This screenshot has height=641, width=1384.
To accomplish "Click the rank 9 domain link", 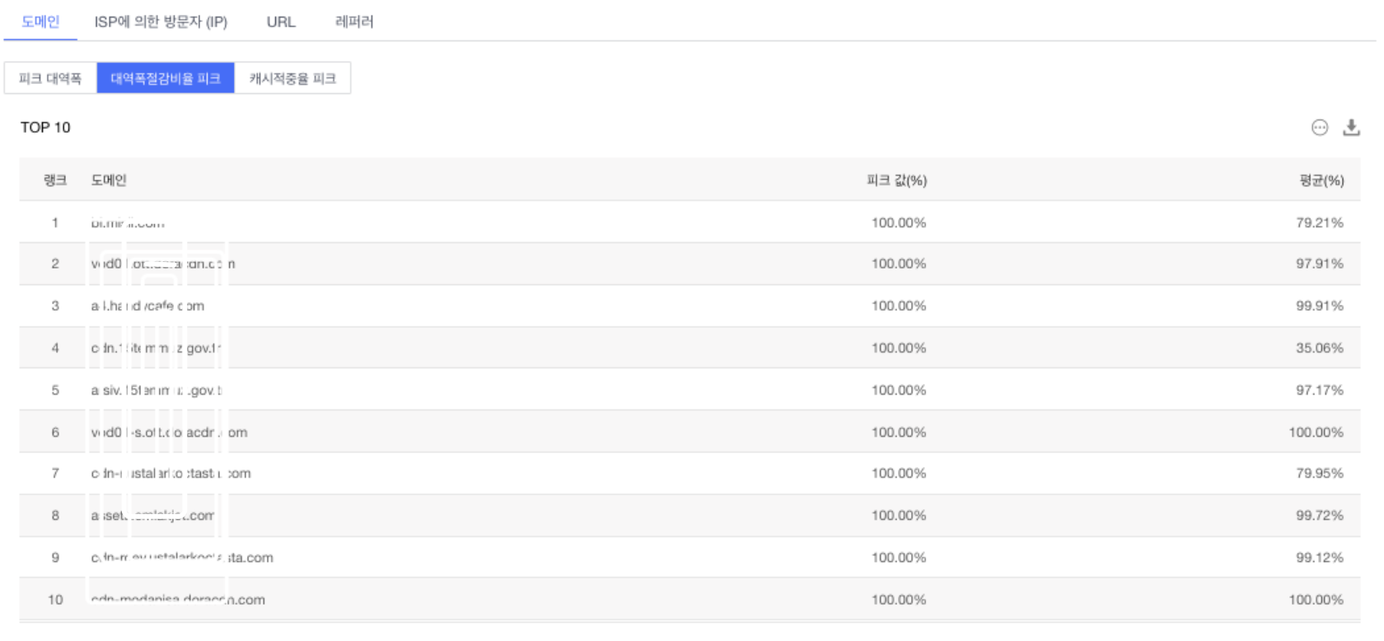I will [182, 558].
